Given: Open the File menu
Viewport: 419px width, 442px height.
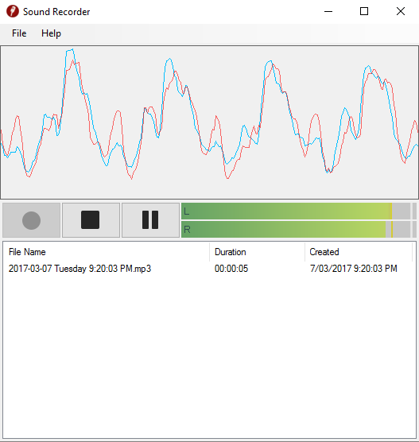Looking at the screenshot, I should click(x=19, y=33).
